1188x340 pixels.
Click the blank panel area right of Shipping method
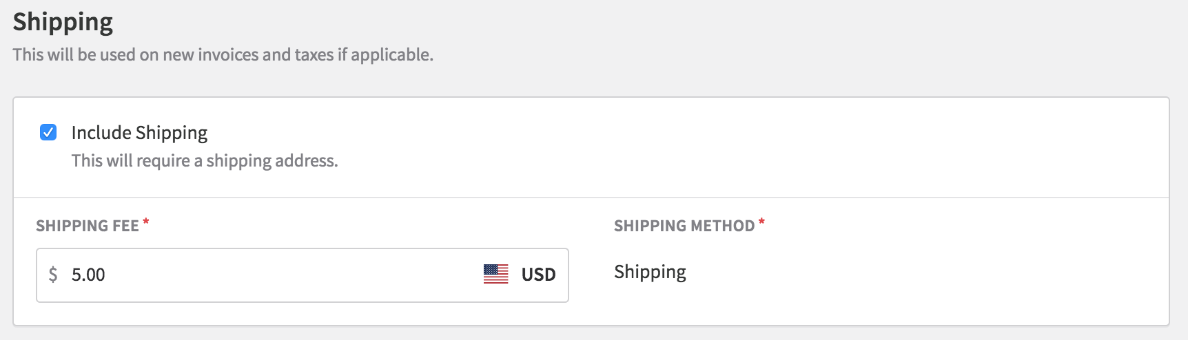pyautogui.click(x=923, y=273)
